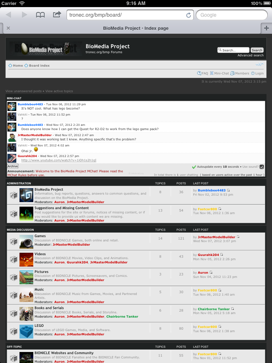View latest post icon in Videos row
The image size is (272, 363).
(x=222, y=255)
